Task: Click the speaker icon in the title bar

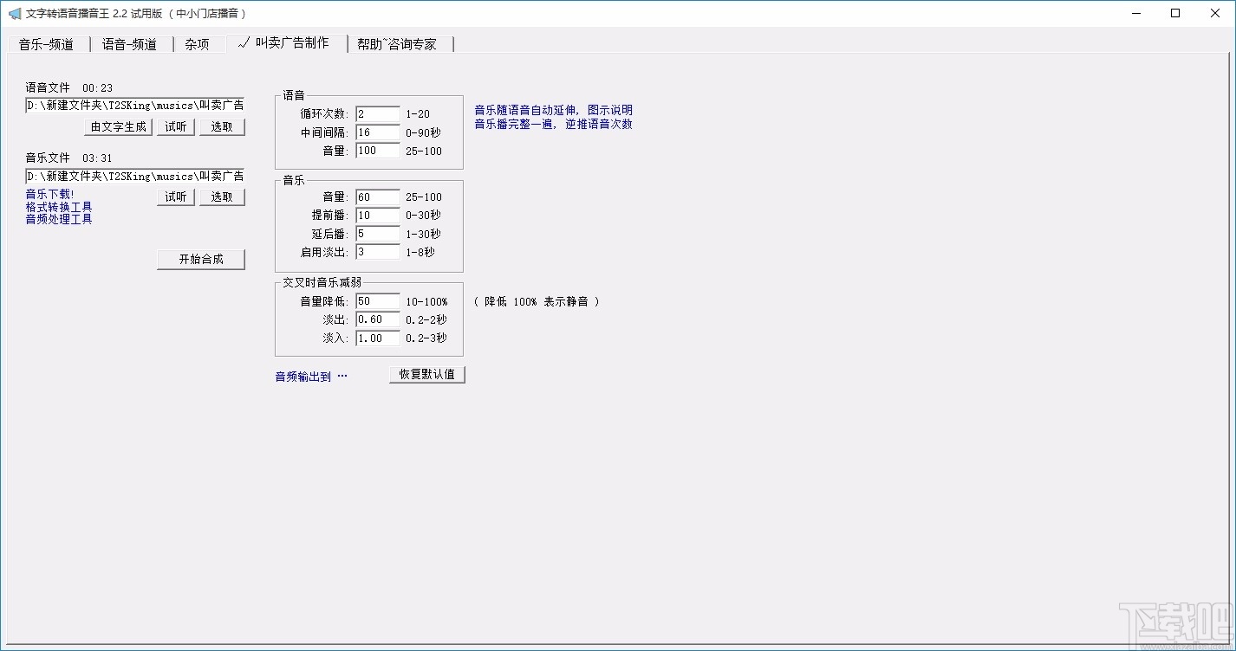Action: click(x=16, y=13)
